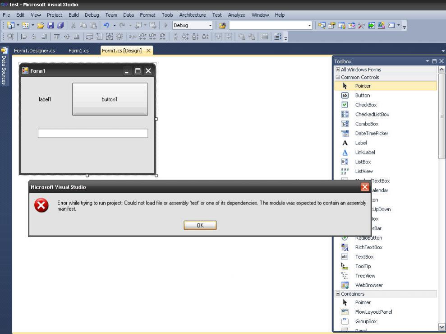Switch to the Form1.cs code tab
The image size is (446, 334).
point(78,51)
